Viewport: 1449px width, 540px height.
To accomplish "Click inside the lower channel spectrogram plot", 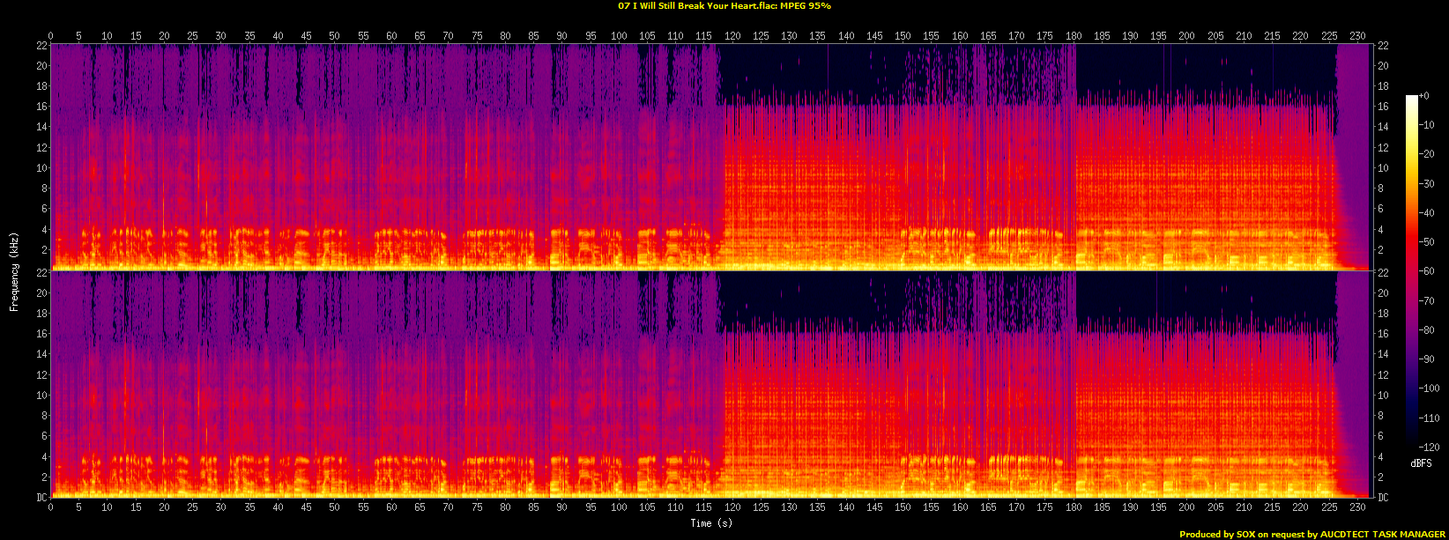I will (710, 384).
